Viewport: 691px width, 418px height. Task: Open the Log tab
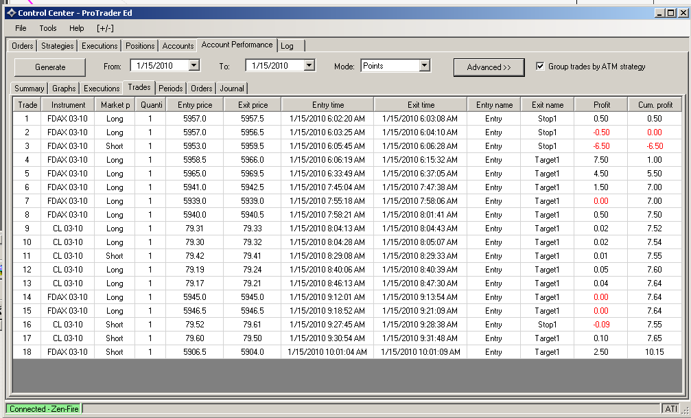point(291,46)
